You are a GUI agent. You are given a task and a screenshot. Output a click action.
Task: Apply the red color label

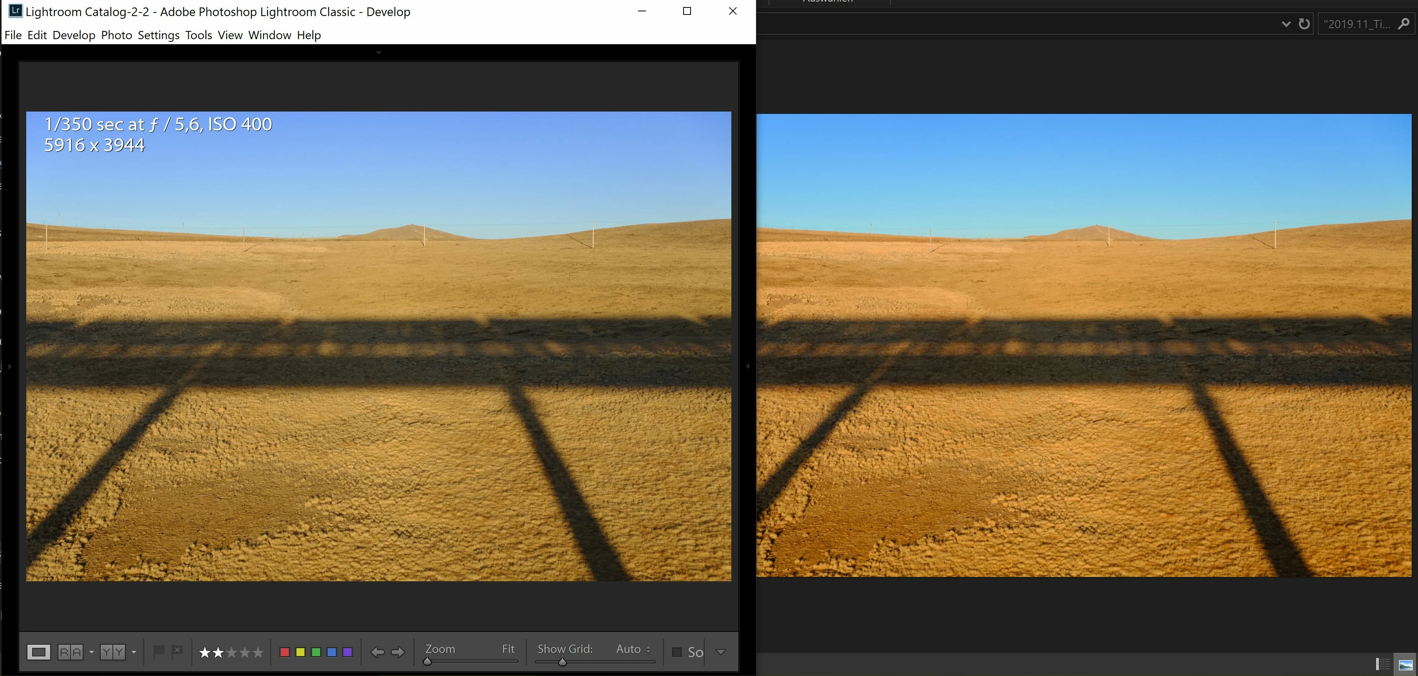[285, 652]
